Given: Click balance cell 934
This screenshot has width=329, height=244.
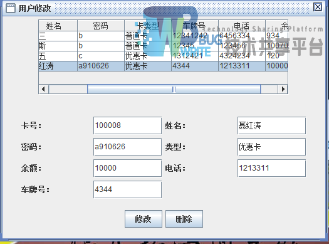Looking at the screenshot, I should pyautogui.click(x=276, y=36).
